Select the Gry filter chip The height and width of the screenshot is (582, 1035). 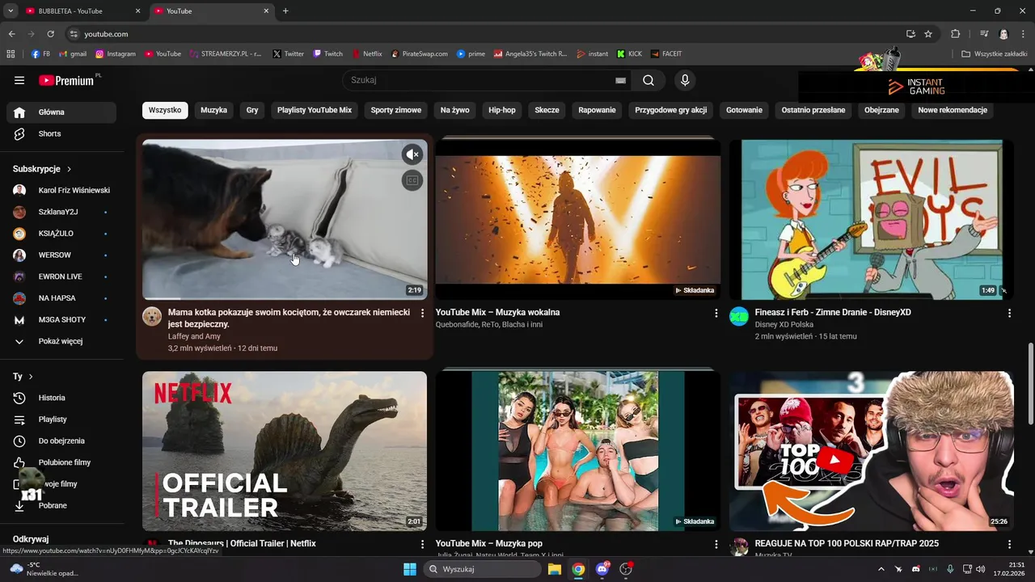click(x=252, y=110)
